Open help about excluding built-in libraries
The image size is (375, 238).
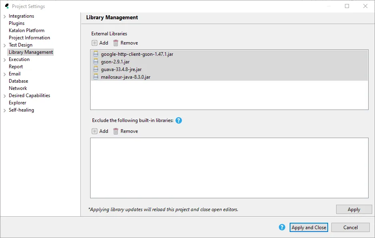tap(179, 120)
